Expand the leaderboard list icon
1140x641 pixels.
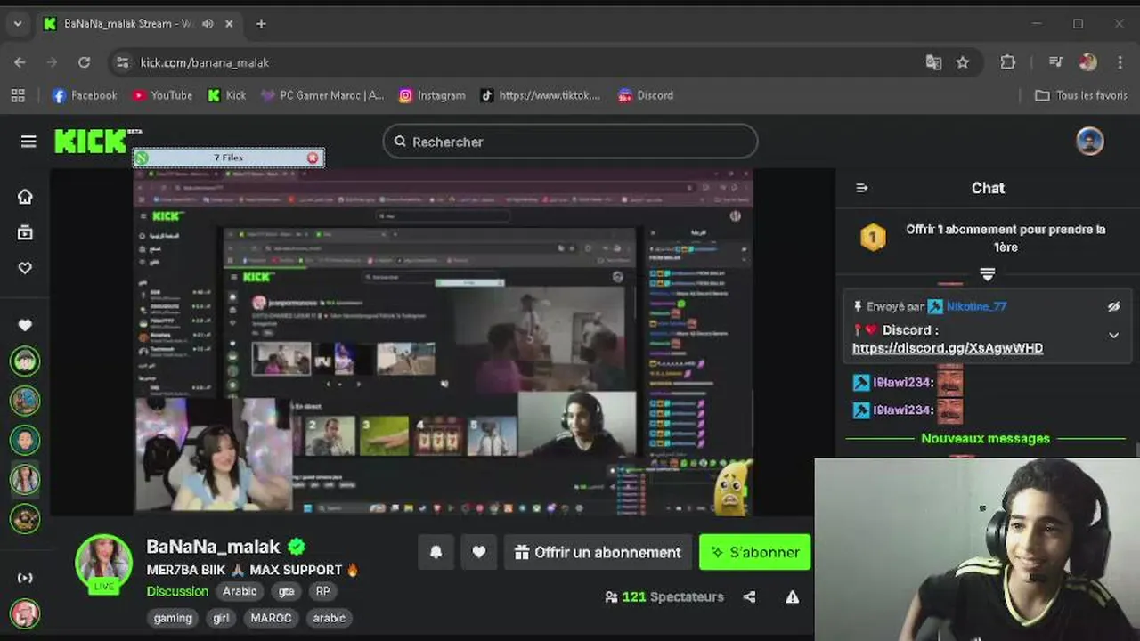987,274
